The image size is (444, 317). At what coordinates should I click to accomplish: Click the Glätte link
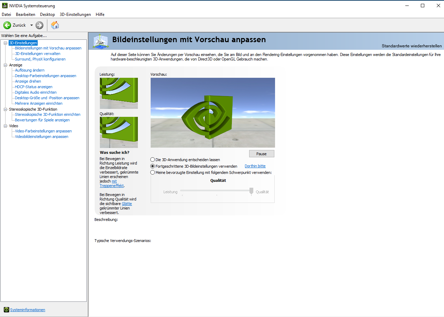[126, 204]
